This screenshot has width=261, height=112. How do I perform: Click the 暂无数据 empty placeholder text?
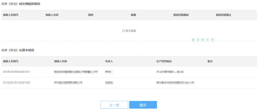(130, 31)
